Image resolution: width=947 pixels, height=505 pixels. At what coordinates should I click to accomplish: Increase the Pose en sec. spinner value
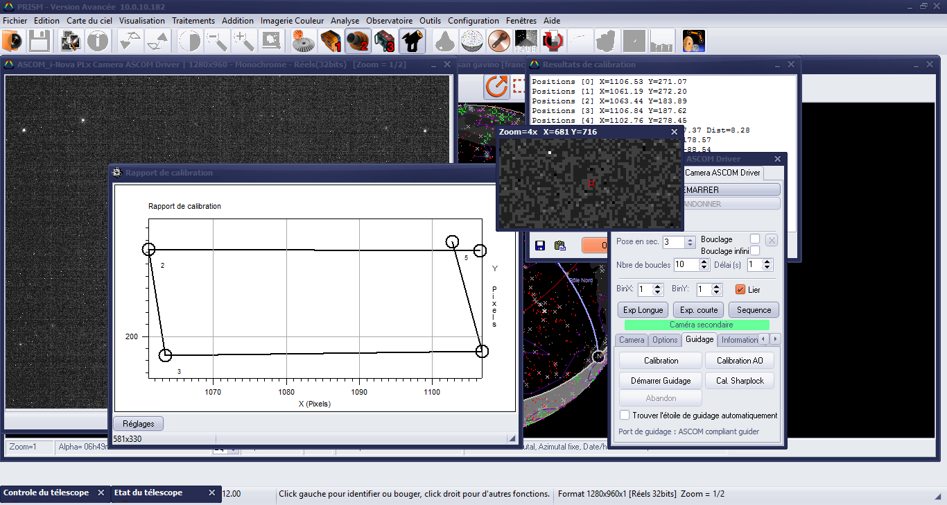pos(690,239)
